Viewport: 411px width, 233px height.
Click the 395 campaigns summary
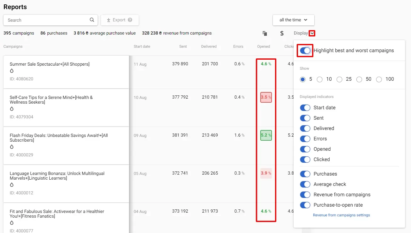coord(19,33)
